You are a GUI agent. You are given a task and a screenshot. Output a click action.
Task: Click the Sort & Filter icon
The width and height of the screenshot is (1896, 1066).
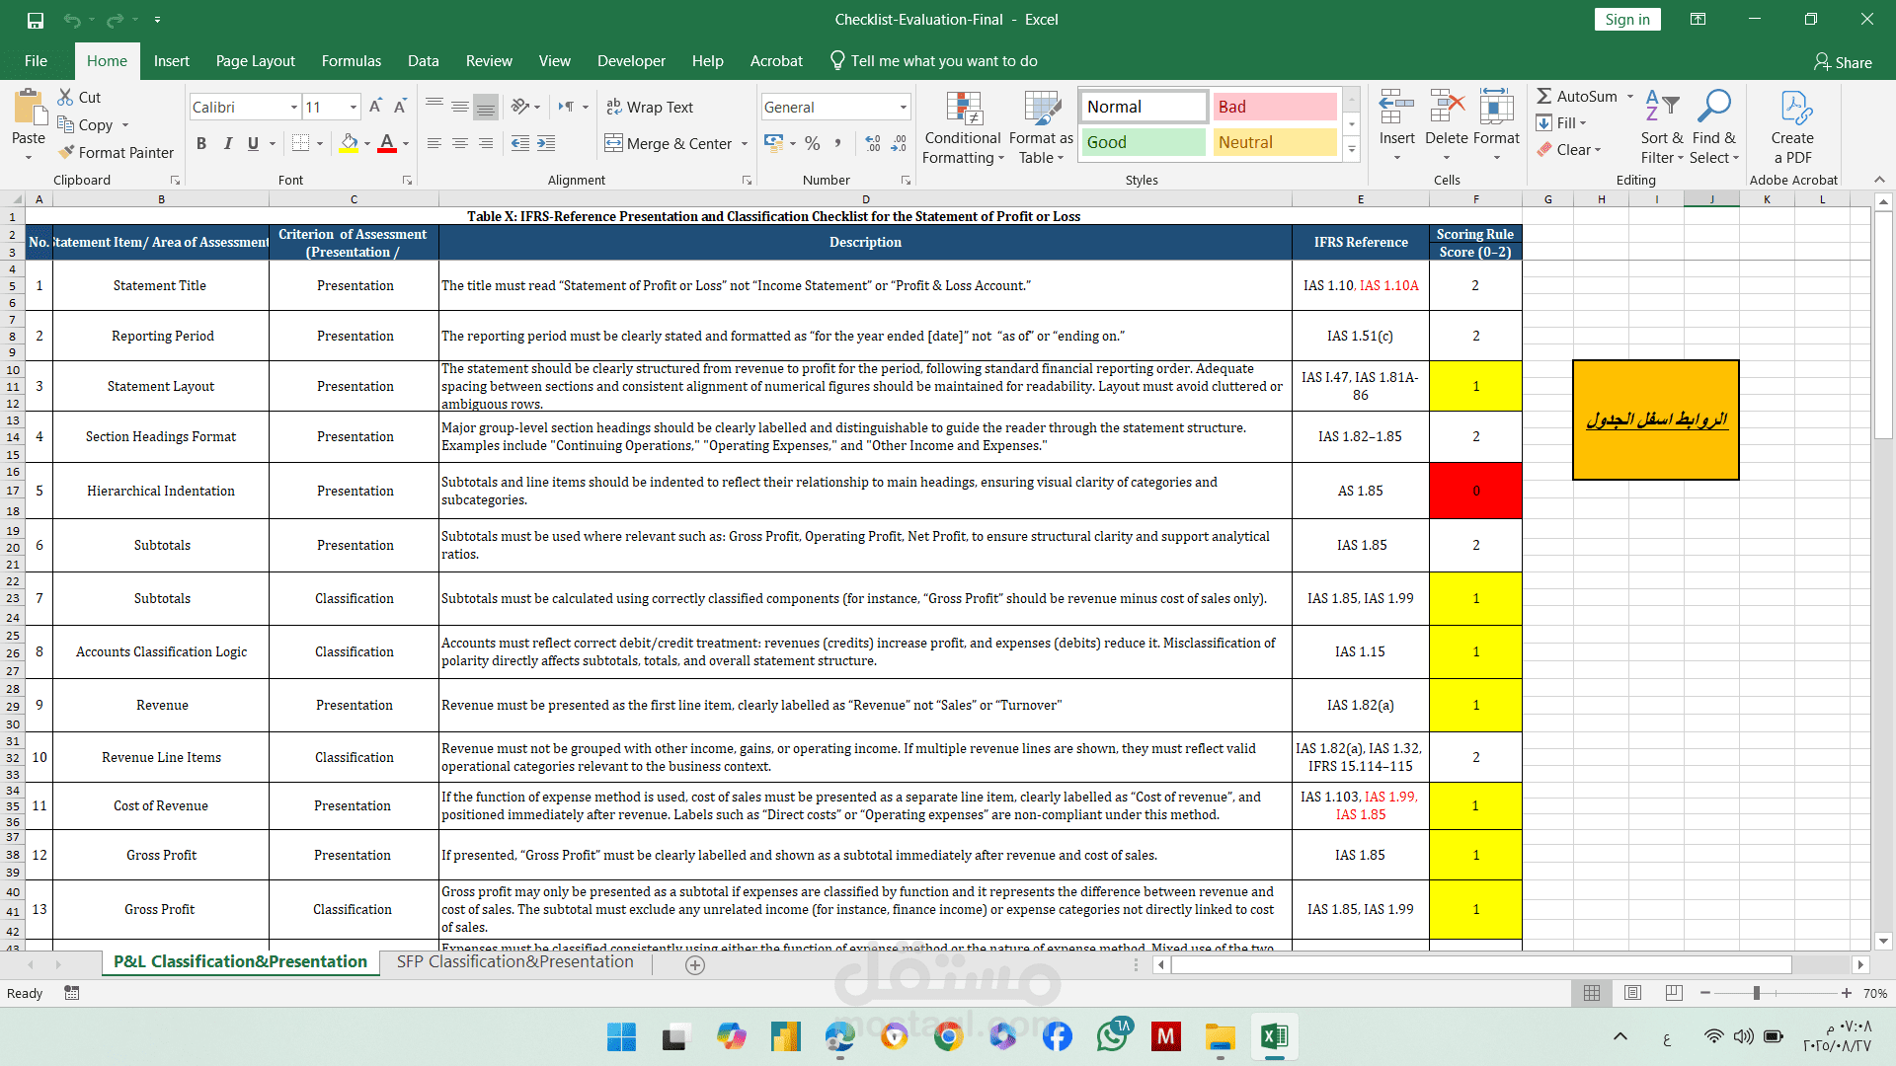pos(1662,107)
